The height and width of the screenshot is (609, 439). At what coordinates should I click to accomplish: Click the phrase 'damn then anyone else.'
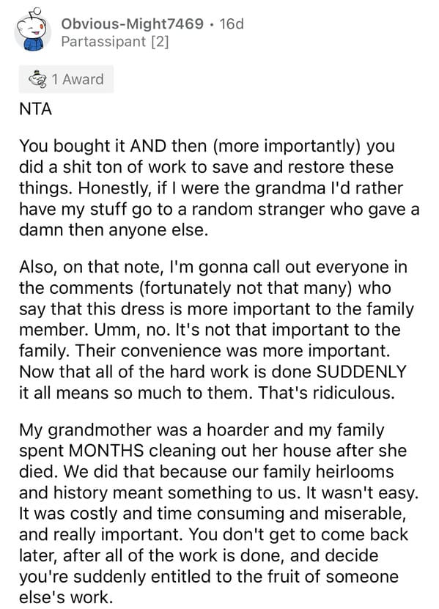[x=114, y=230]
